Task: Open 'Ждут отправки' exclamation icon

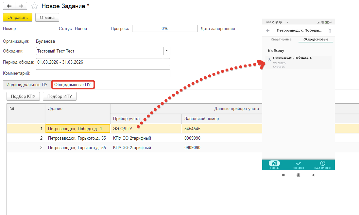Action: 322,164
